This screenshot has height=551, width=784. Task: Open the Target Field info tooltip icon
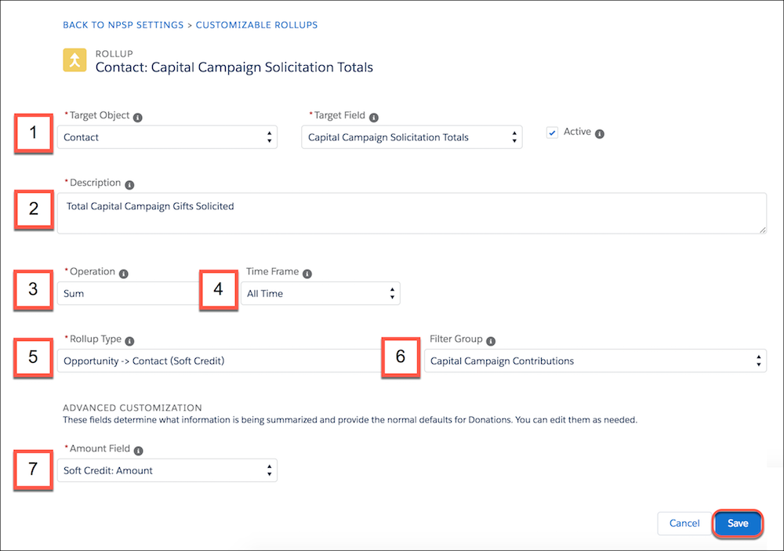tap(373, 118)
